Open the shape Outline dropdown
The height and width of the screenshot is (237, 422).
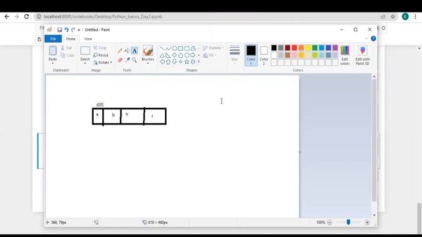point(213,48)
